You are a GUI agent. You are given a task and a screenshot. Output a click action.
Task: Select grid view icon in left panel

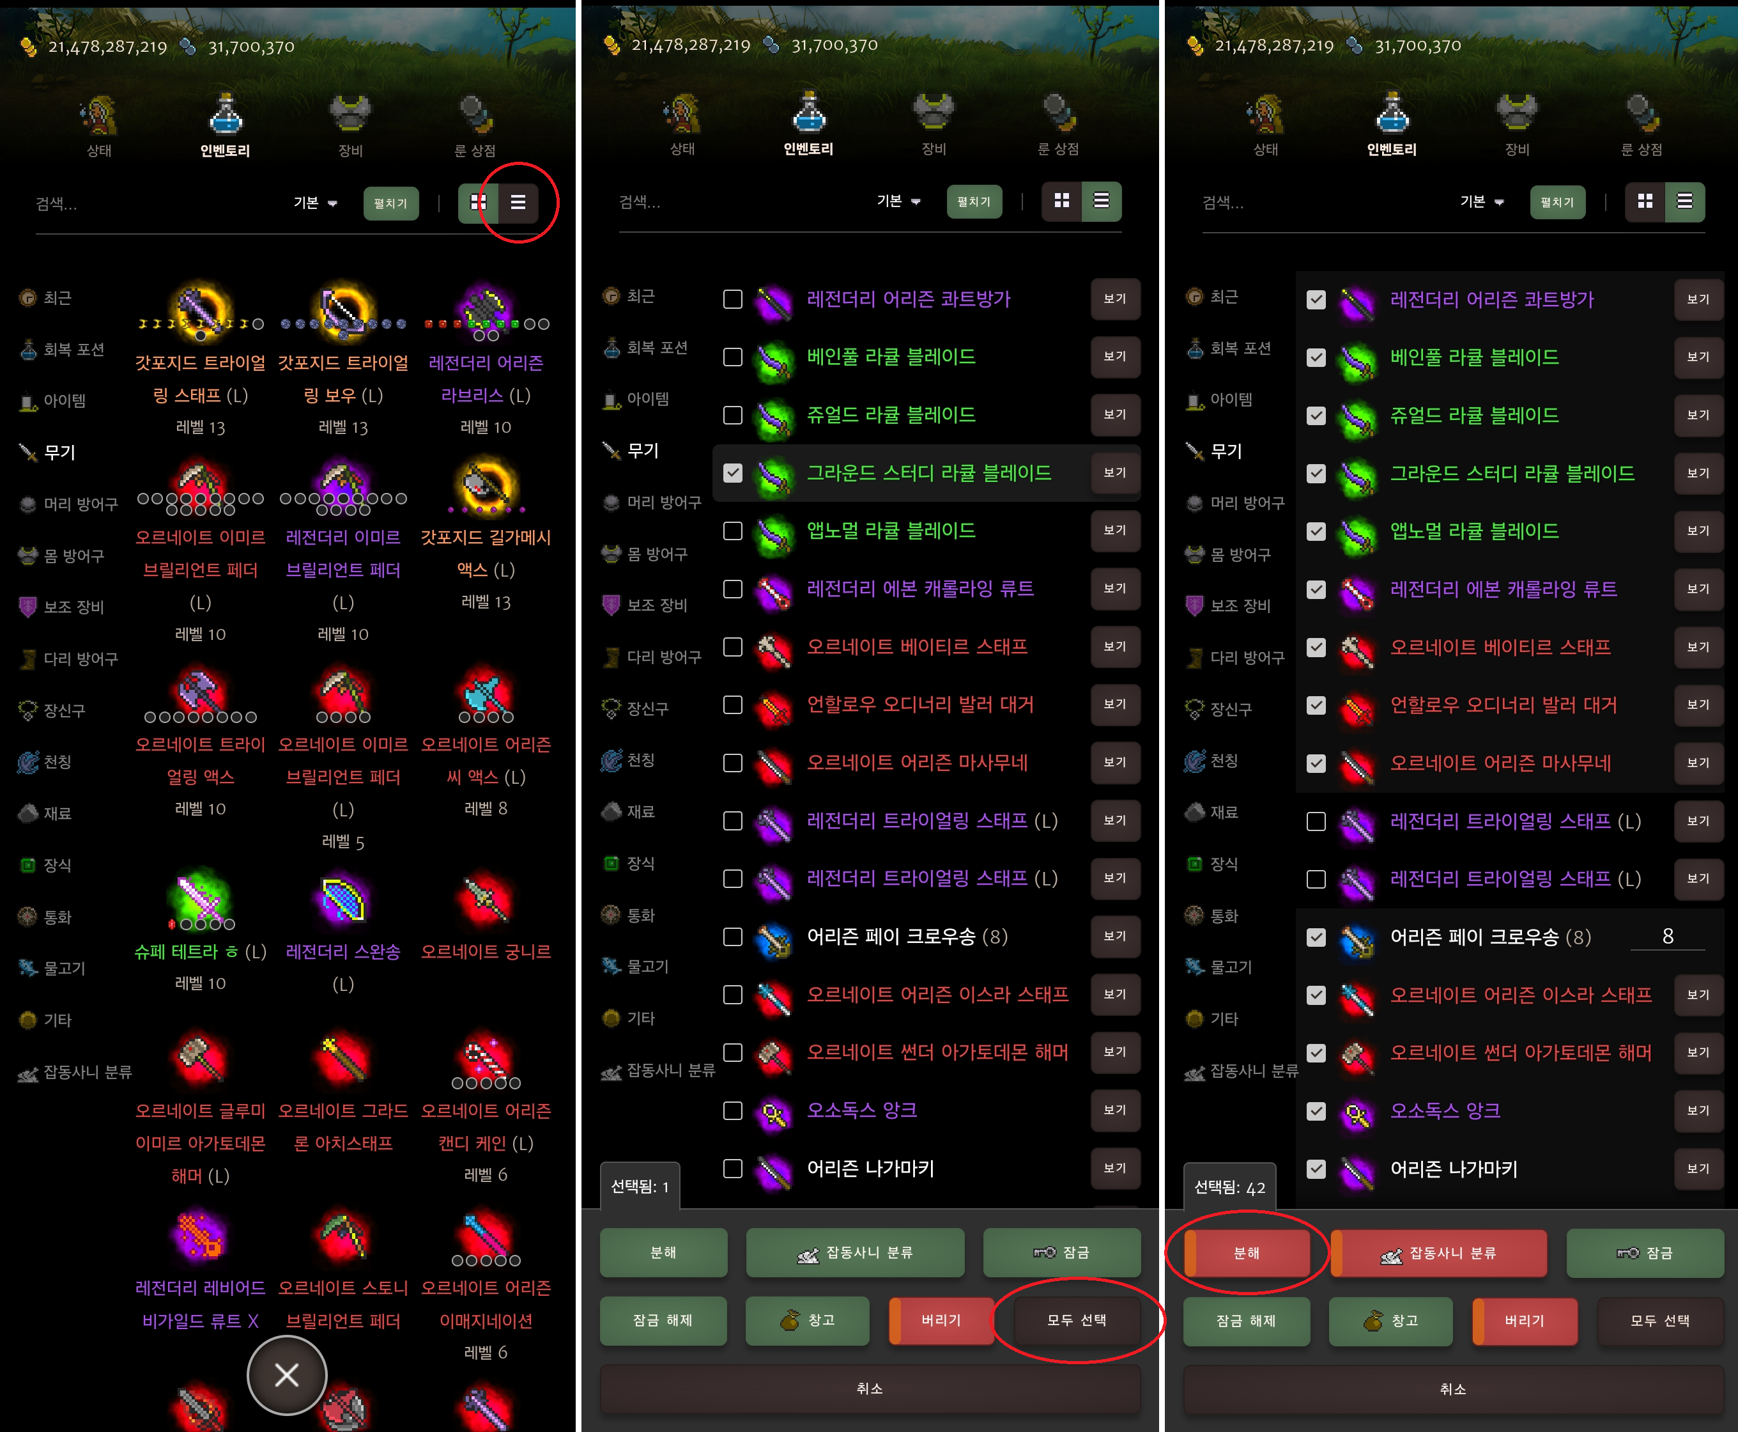click(478, 203)
